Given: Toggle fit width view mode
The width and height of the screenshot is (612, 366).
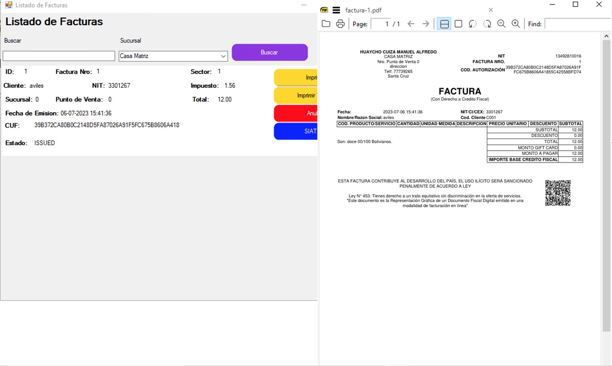Looking at the screenshot, I should coord(444,24).
